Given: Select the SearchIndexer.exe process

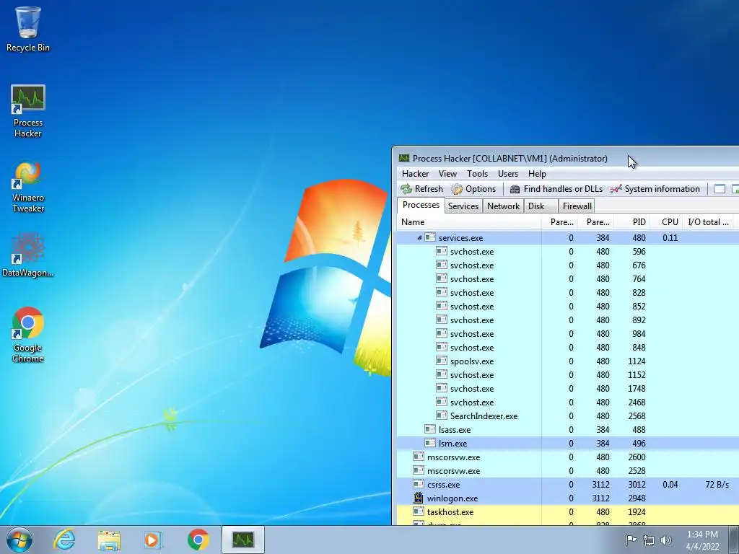Looking at the screenshot, I should tap(568, 416).
